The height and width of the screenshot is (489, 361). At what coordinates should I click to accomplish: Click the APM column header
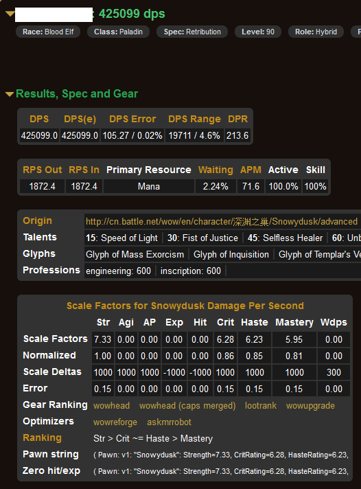(251, 170)
